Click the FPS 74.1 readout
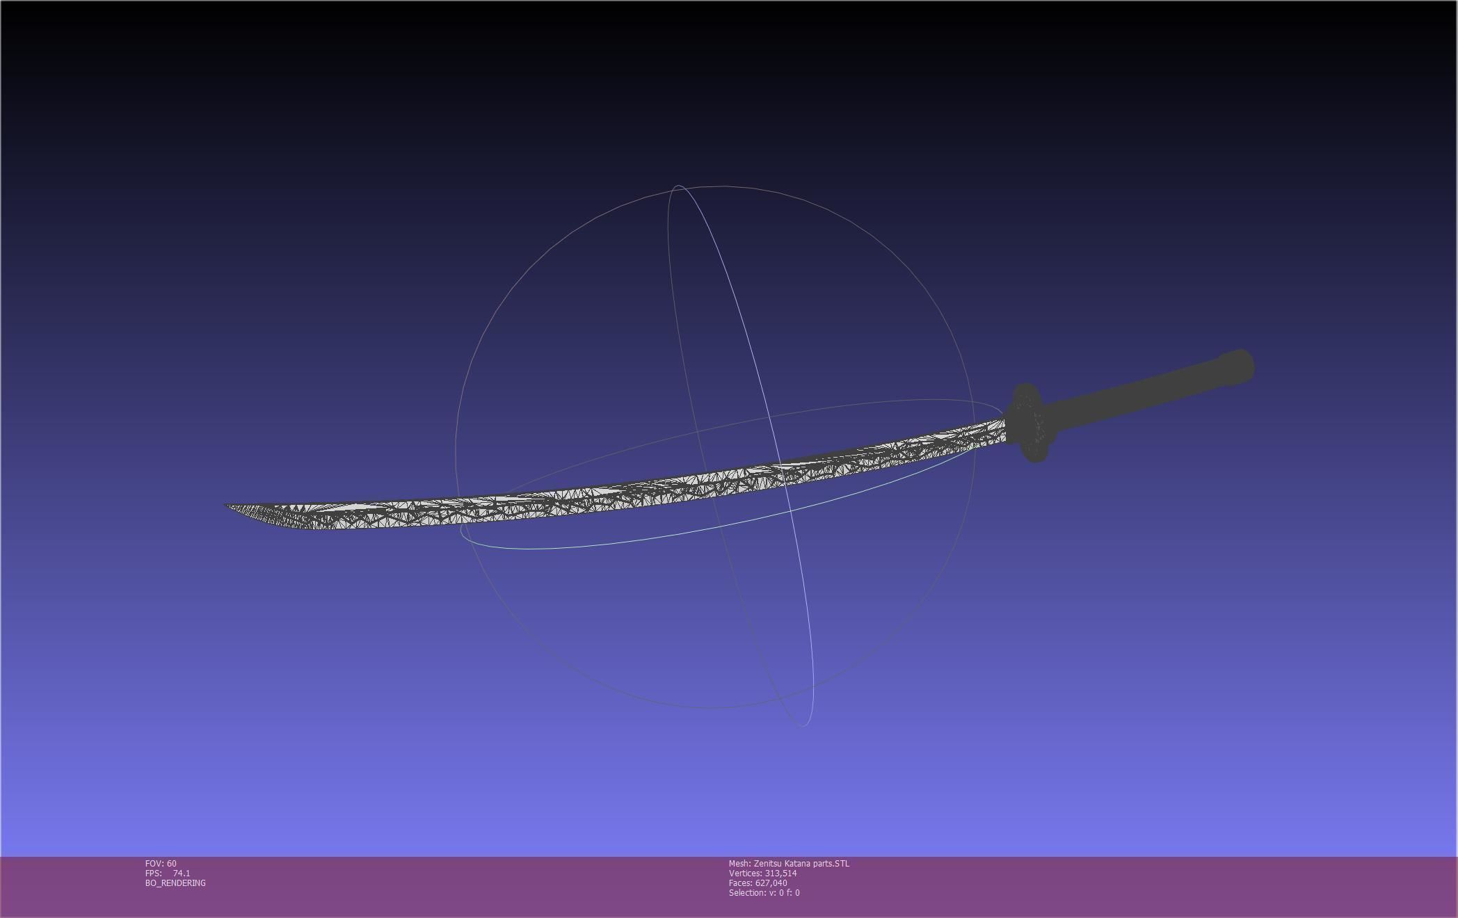This screenshot has height=918, width=1458. point(168,873)
